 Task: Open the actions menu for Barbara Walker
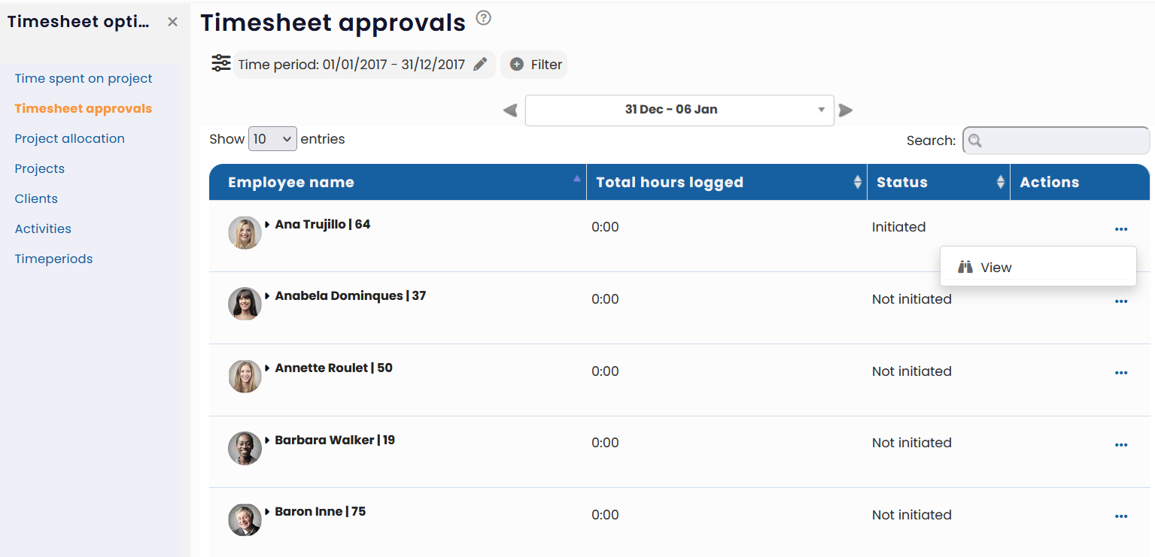pyautogui.click(x=1121, y=444)
